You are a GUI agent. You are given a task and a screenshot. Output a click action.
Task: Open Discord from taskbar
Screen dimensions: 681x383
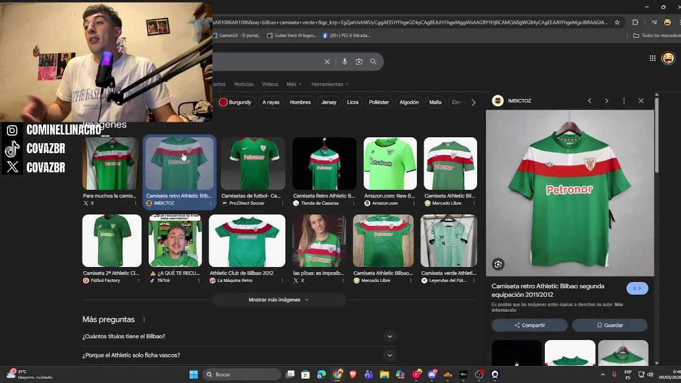pyautogui.click(x=432, y=374)
